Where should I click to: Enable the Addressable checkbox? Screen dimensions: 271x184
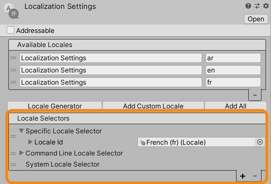coord(10,30)
